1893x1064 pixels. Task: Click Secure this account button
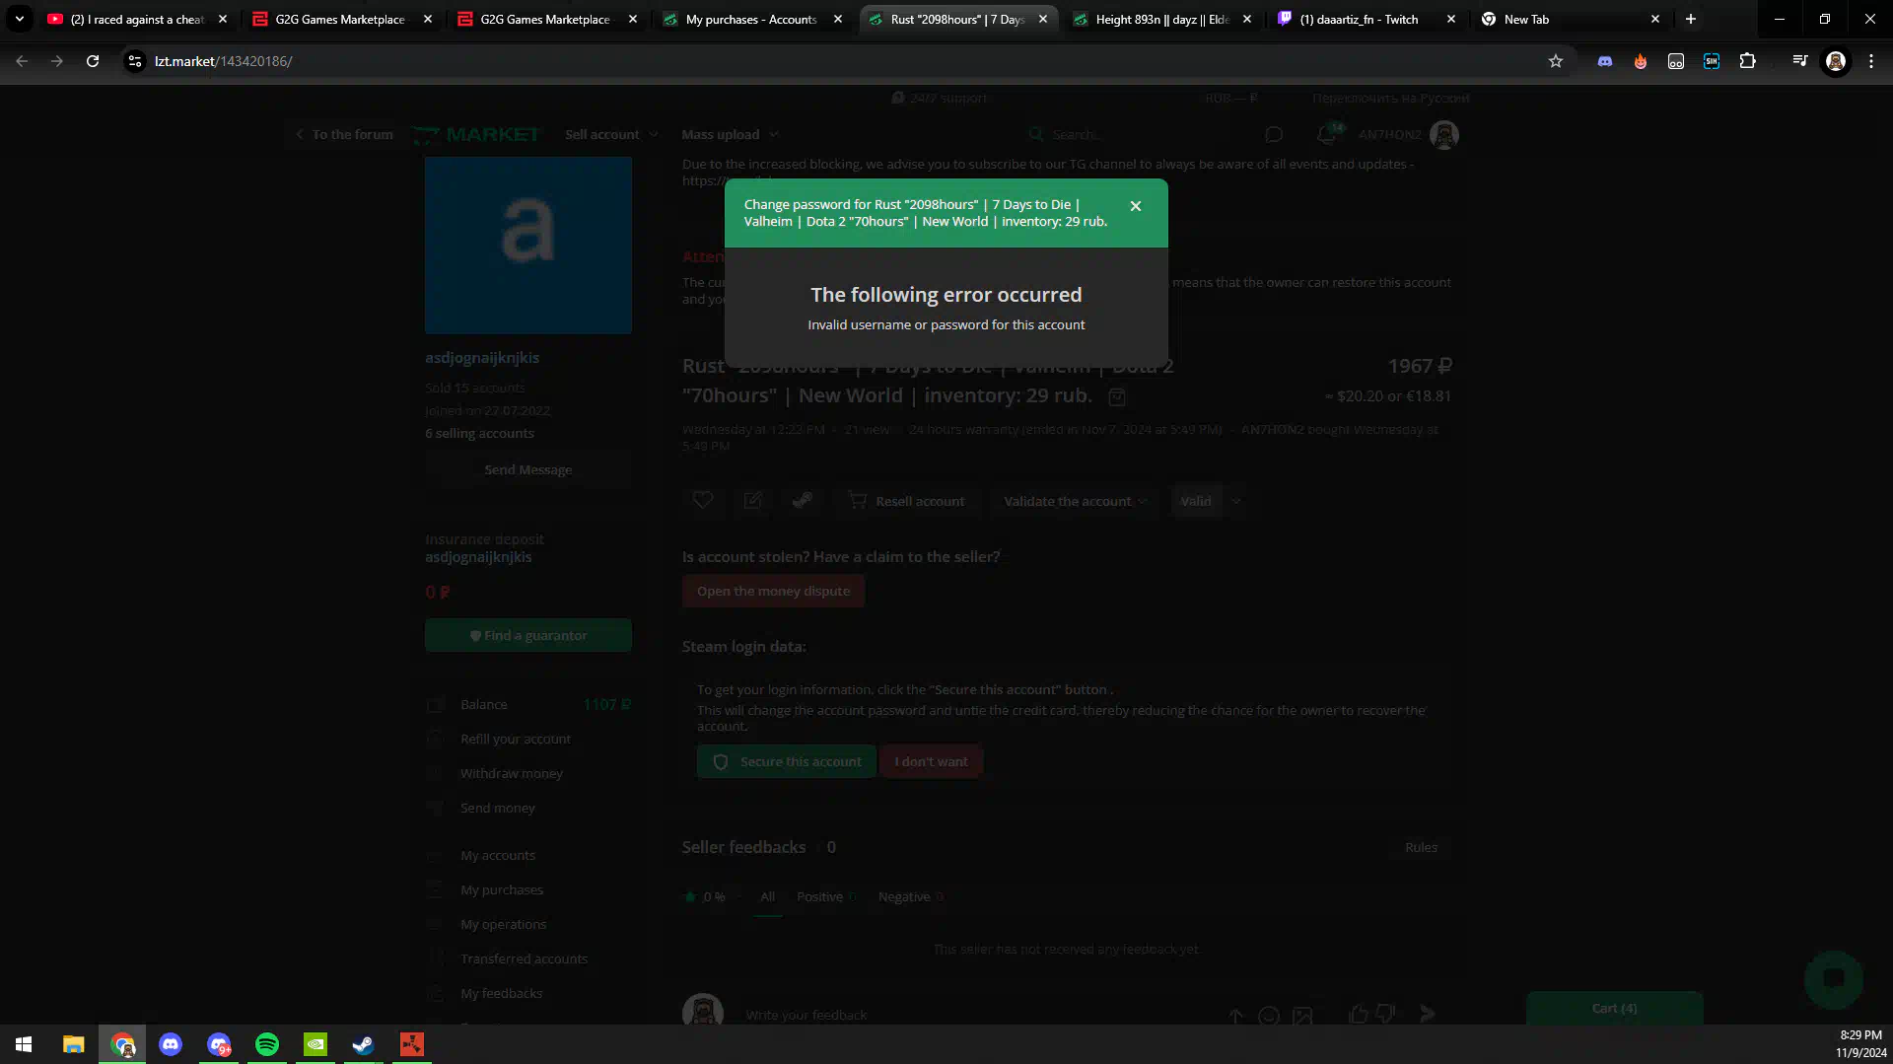click(787, 761)
